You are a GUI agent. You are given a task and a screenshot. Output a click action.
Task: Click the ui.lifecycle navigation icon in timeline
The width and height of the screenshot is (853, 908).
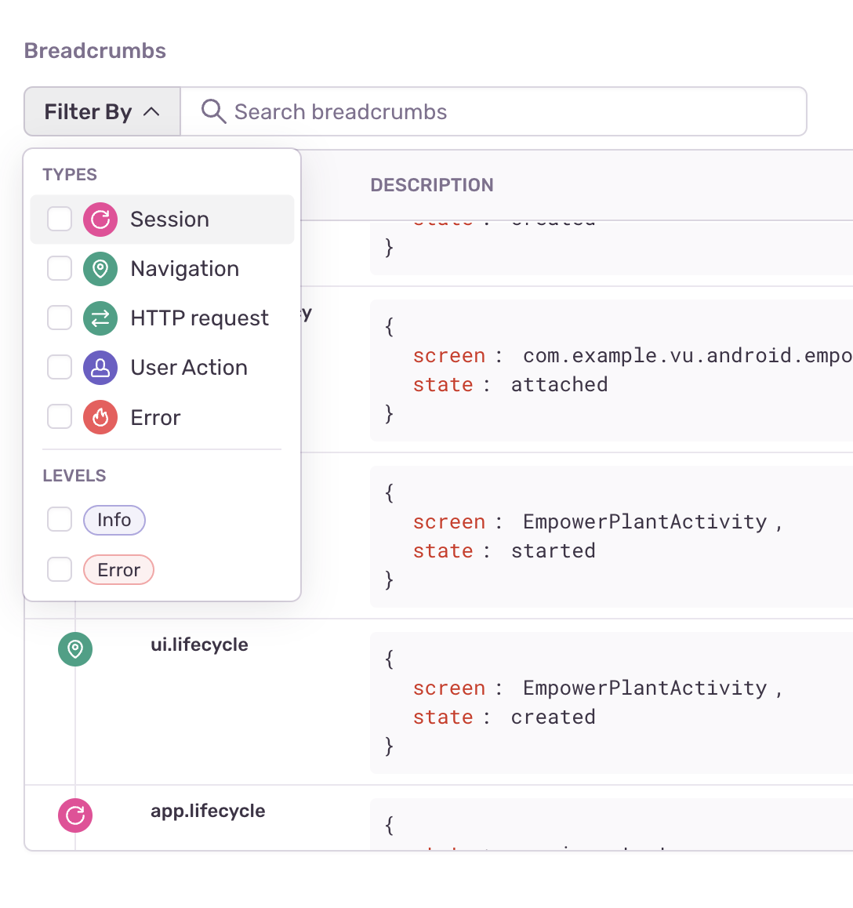(x=75, y=649)
